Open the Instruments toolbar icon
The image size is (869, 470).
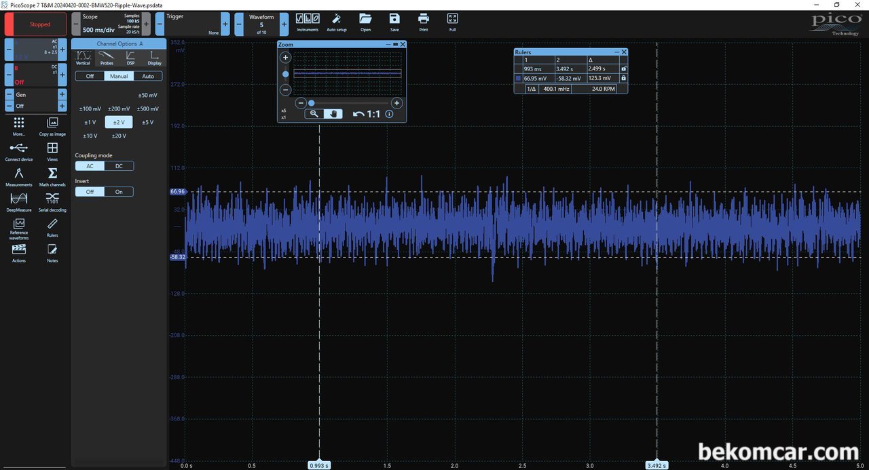pos(308,22)
